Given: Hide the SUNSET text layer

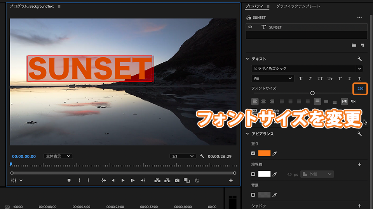Looking at the screenshot, I should coord(251,27).
